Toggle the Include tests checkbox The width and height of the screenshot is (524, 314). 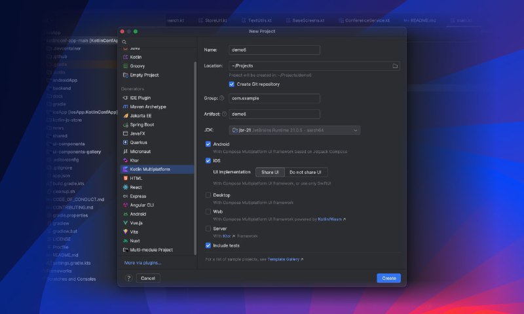coord(208,245)
